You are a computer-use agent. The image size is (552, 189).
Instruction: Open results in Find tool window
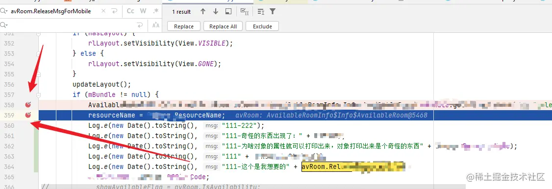pos(228,12)
